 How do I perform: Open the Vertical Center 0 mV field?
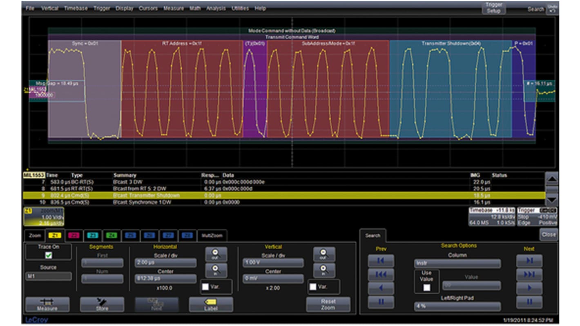point(273,279)
